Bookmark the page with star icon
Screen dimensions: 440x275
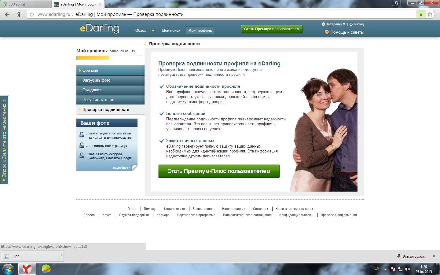(x=430, y=14)
